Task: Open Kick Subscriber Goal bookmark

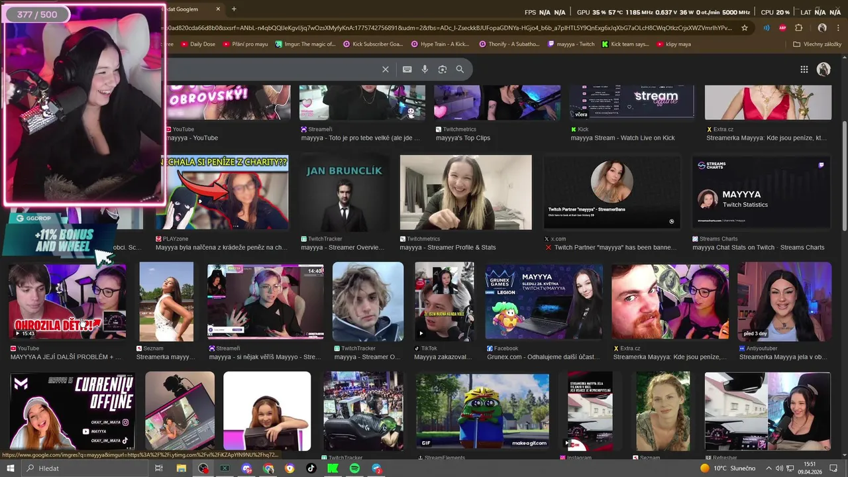Action: (x=373, y=44)
